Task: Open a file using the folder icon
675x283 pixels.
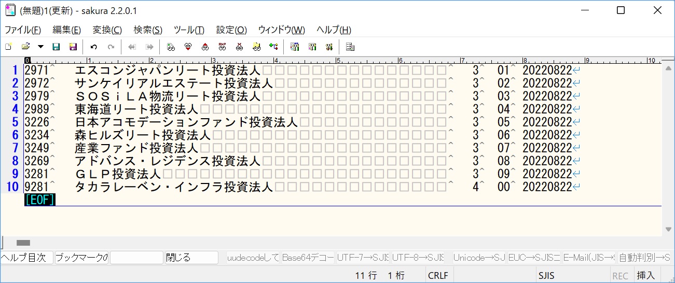Action: tap(25, 47)
